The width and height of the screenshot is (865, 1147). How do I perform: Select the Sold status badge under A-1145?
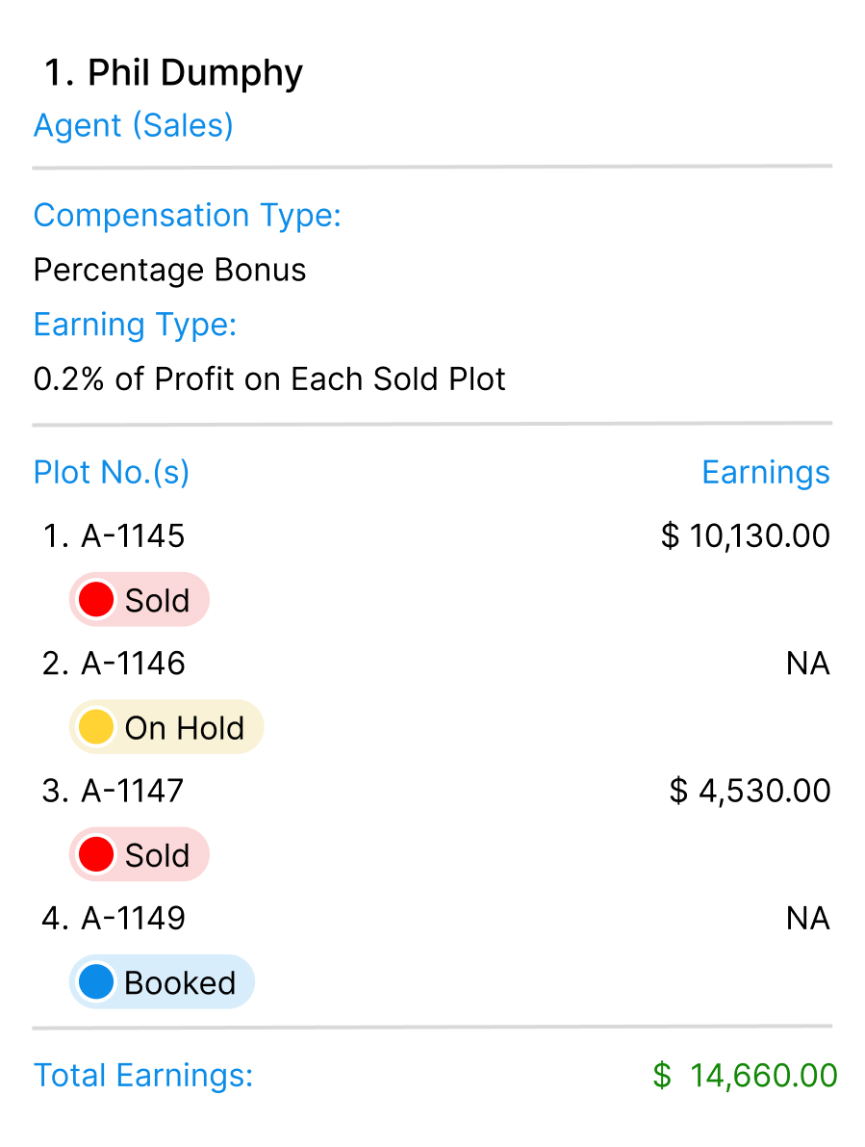pos(140,600)
